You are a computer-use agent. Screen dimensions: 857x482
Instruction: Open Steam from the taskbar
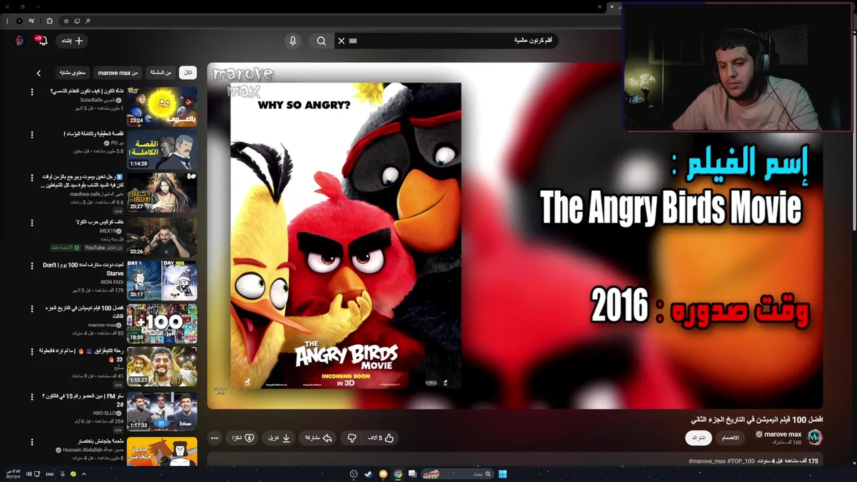(x=368, y=474)
